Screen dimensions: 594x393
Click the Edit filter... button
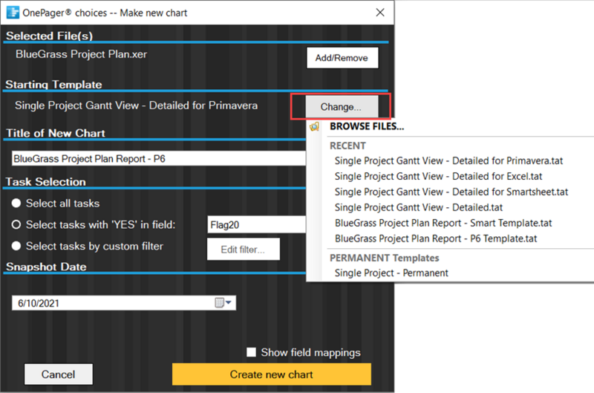click(244, 250)
